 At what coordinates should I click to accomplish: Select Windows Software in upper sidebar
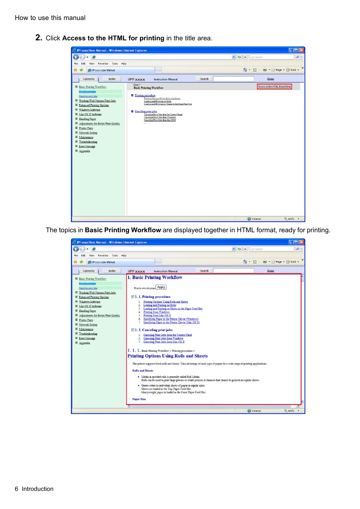(89, 110)
